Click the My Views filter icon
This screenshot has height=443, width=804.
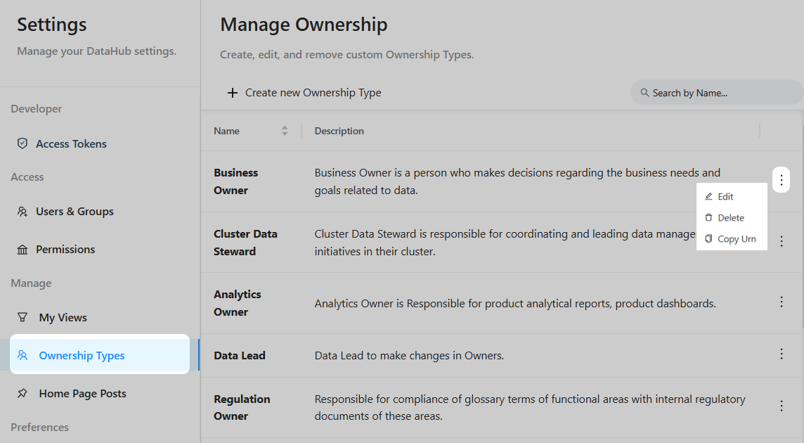(x=22, y=318)
